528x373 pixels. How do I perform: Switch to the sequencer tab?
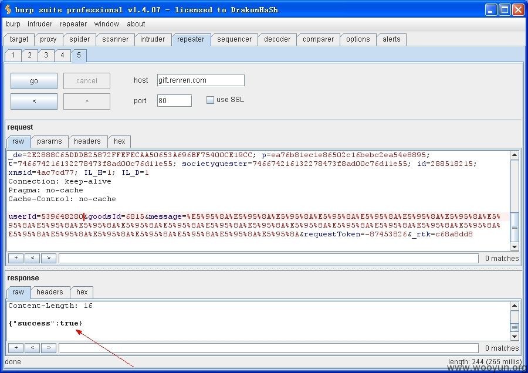pyautogui.click(x=234, y=39)
